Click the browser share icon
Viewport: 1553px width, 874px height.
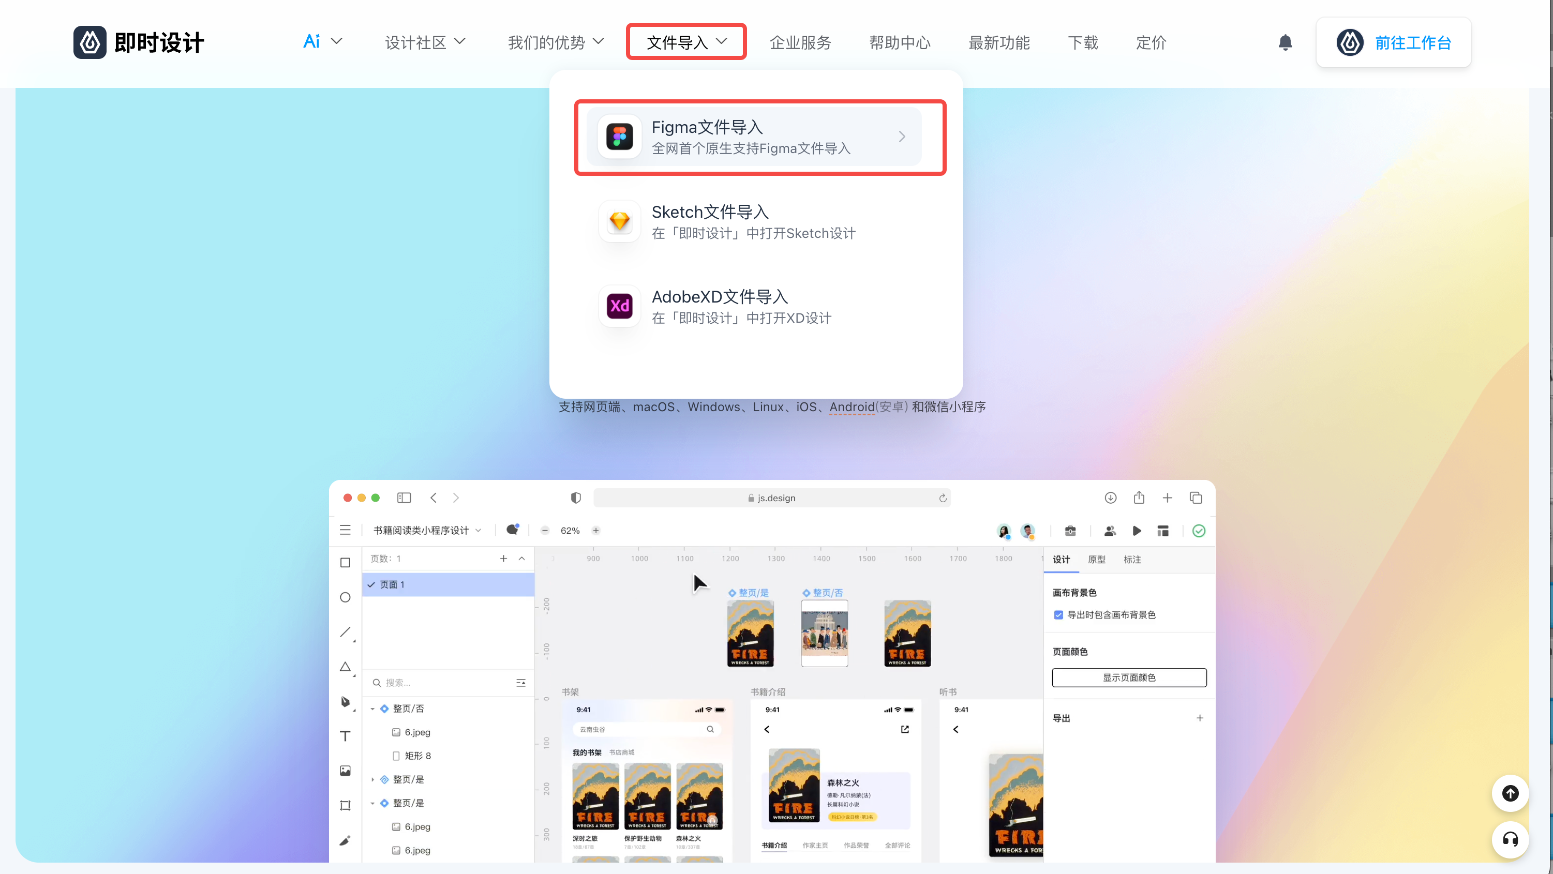[x=1139, y=498]
